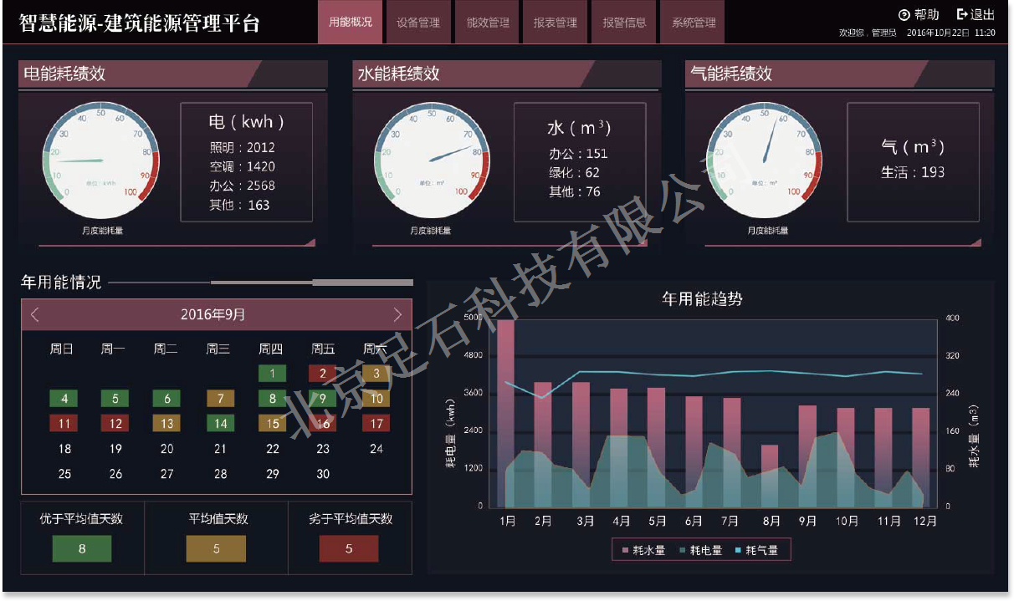Viewport: 1014px width, 601px height.
Task: Click the green better-than-average days box
Action: [x=82, y=549]
